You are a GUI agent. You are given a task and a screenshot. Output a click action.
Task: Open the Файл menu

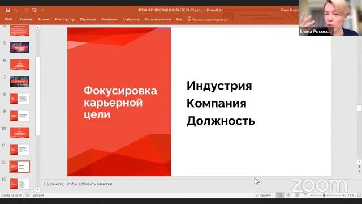pos(8,19)
